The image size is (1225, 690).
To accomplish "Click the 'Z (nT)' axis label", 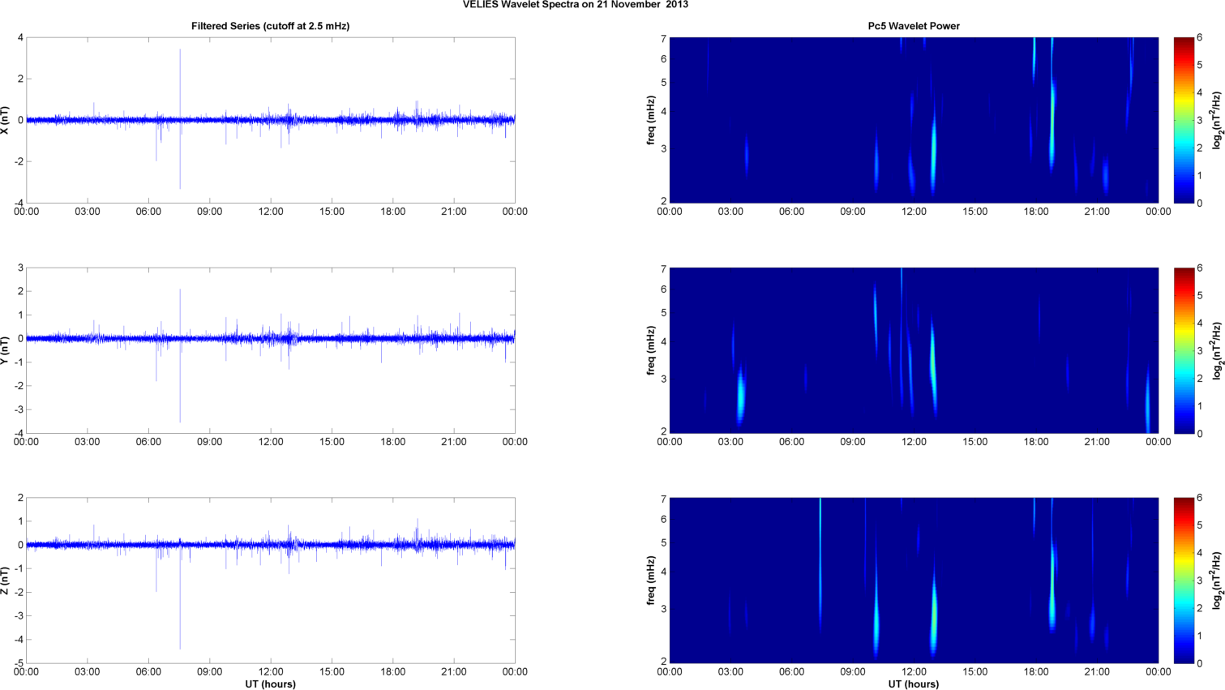I will [x=6, y=581].
